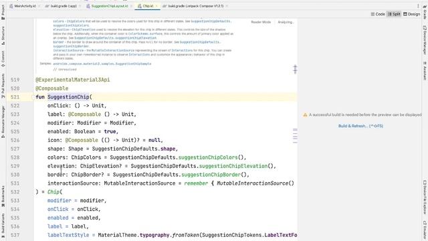Close the SuggestionChipLayout.kt tab
Image resolution: width=428 pixels, height=241 pixels.
[131, 6]
